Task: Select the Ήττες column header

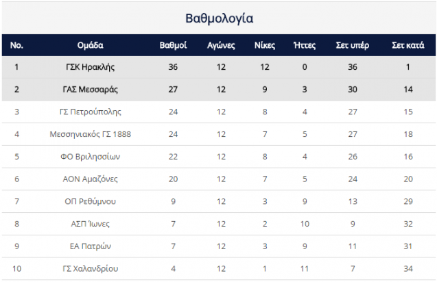Action: pyautogui.click(x=305, y=45)
